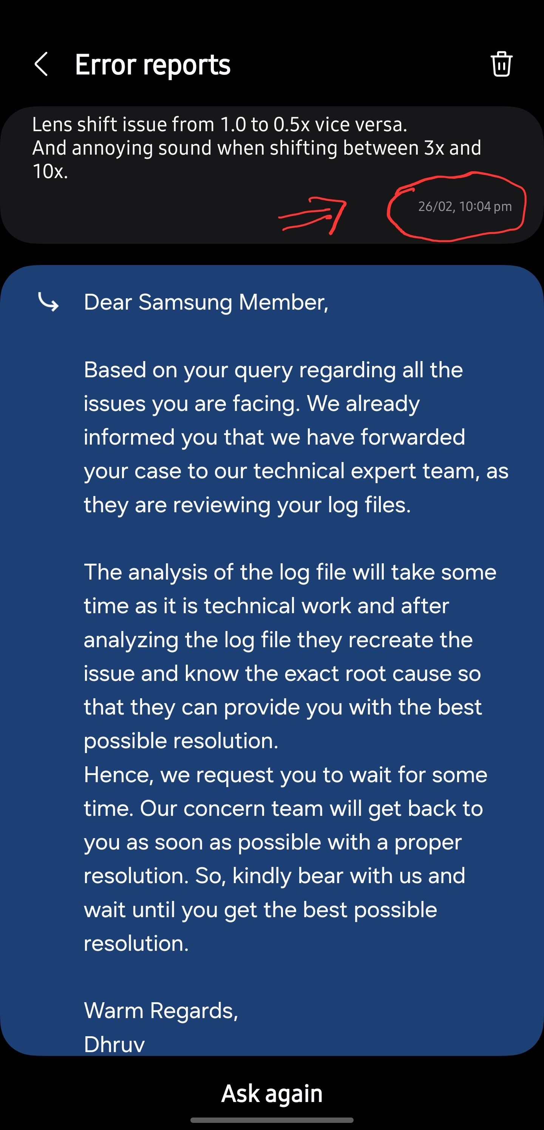Tap the annoying sound complaint text
Viewport: 544px width, 1130px height.
pyautogui.click(x=258, y=148)
